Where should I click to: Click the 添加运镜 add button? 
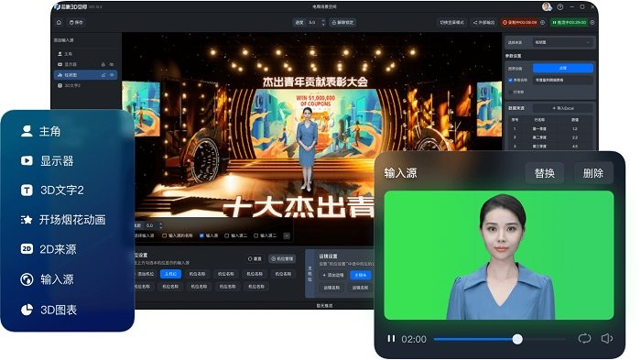(x=333, y=276)
